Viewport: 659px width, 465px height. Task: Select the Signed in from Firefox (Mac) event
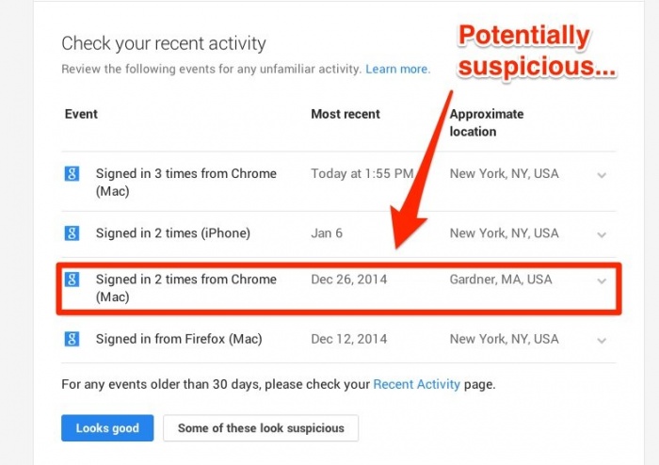(x=178, y=339)
